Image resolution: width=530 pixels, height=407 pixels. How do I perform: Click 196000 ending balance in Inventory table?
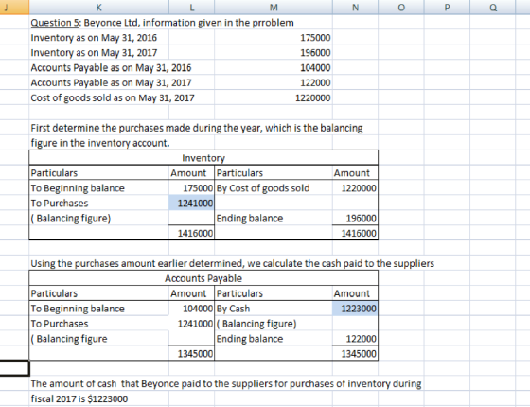pos(361,219)
